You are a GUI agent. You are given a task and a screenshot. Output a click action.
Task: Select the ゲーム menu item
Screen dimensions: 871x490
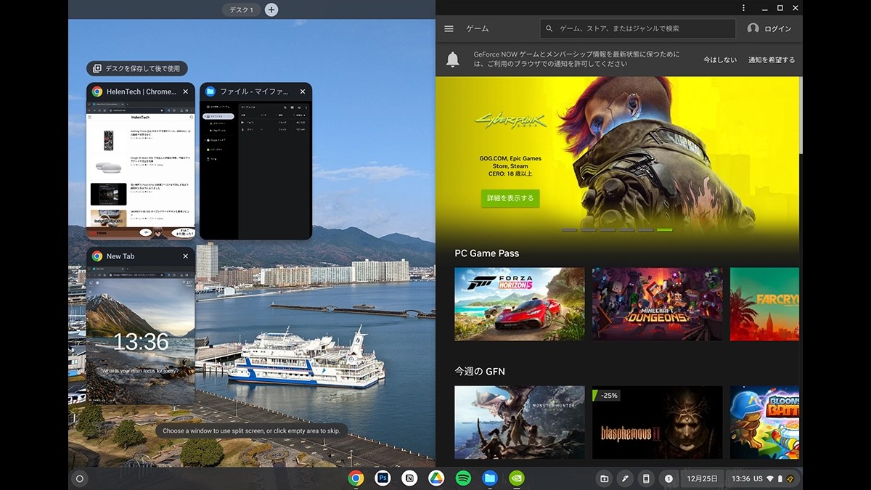click(x=478, y=29)
